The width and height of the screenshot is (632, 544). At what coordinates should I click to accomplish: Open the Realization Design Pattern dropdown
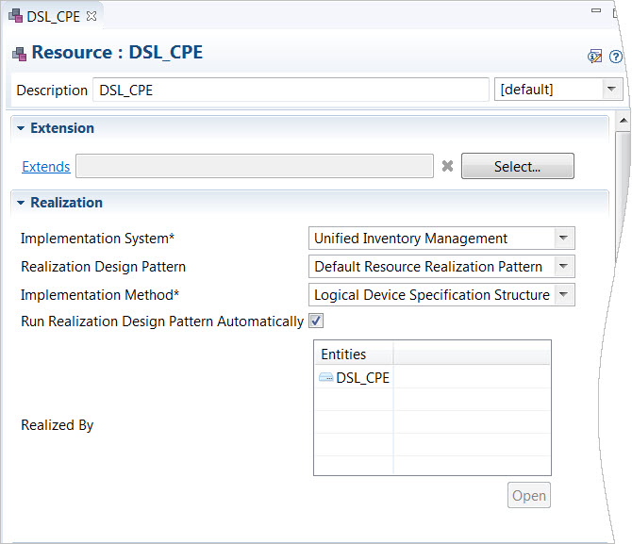pos(441,267)
